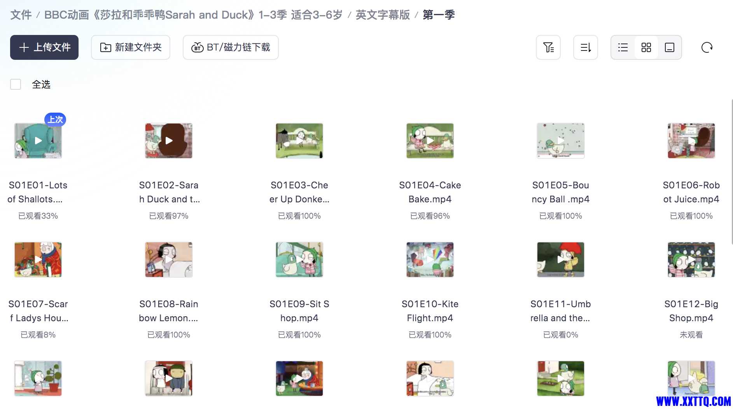Switch to large preview view layout
Image resolution: width=733 pixels, height=409 pixels.
point(669,47)
